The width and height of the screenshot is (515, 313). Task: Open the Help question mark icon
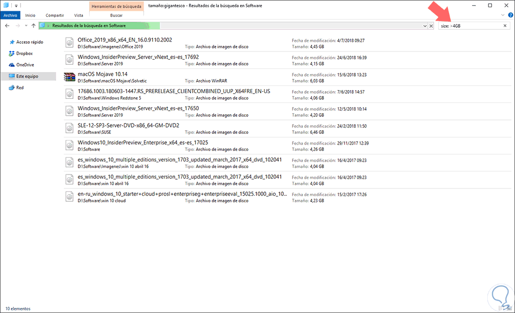pos(510,15)
